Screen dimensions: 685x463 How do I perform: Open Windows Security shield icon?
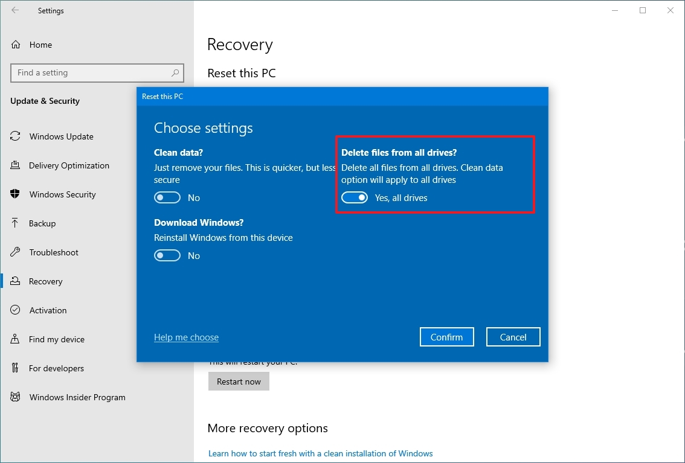point(15,194)
